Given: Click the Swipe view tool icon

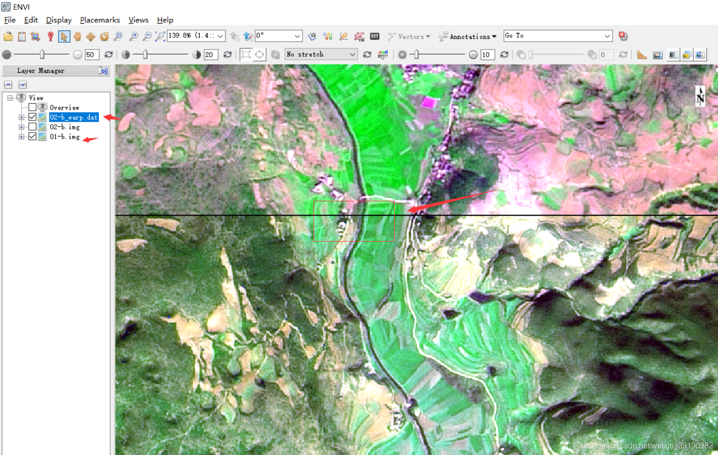Looking at the screenshot, I should coord(700,55).
